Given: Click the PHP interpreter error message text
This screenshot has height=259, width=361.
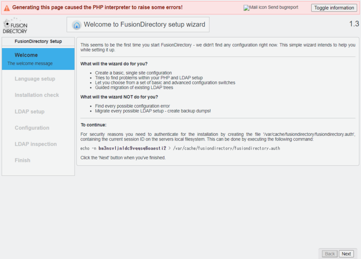Looking at the screenshot, I should point(97,8).
